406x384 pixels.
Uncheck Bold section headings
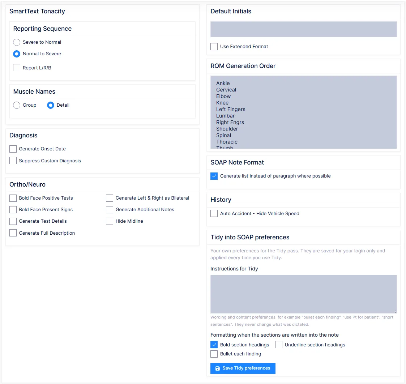(214, 345)
